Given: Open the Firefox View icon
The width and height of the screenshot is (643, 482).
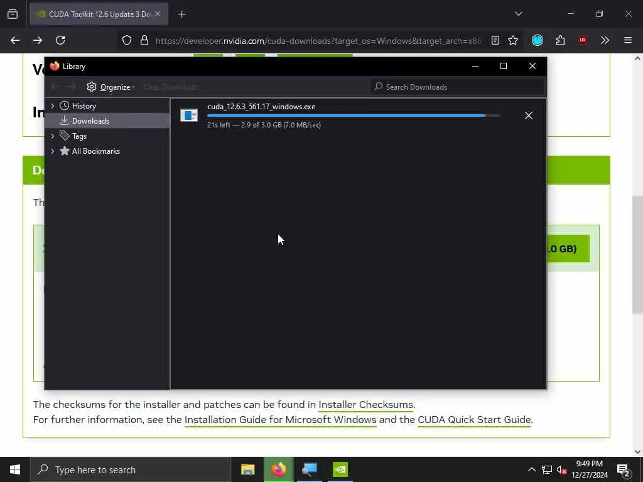Looking at the screenshot, I should pos(13,14).
